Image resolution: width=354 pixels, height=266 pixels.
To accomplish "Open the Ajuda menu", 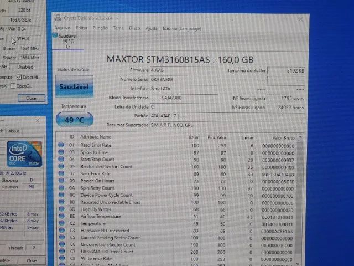I will coord(152,28).
